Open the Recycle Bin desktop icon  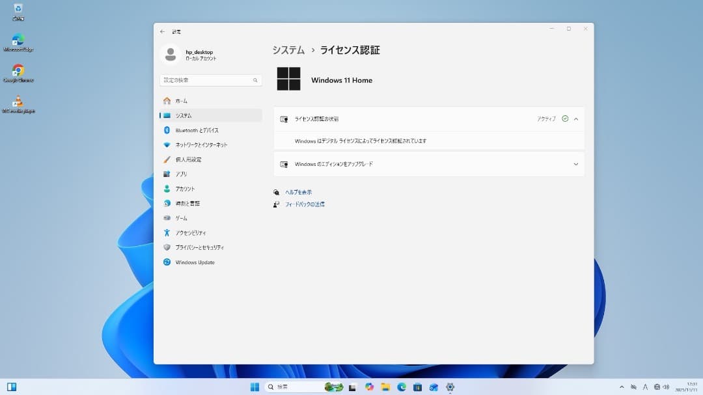[18, 12]
